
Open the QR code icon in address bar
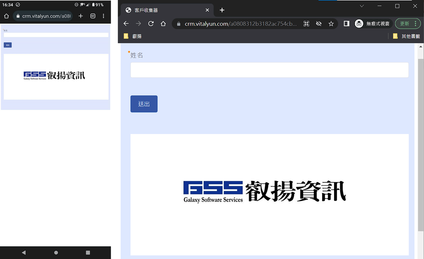[x=306, y=24]
